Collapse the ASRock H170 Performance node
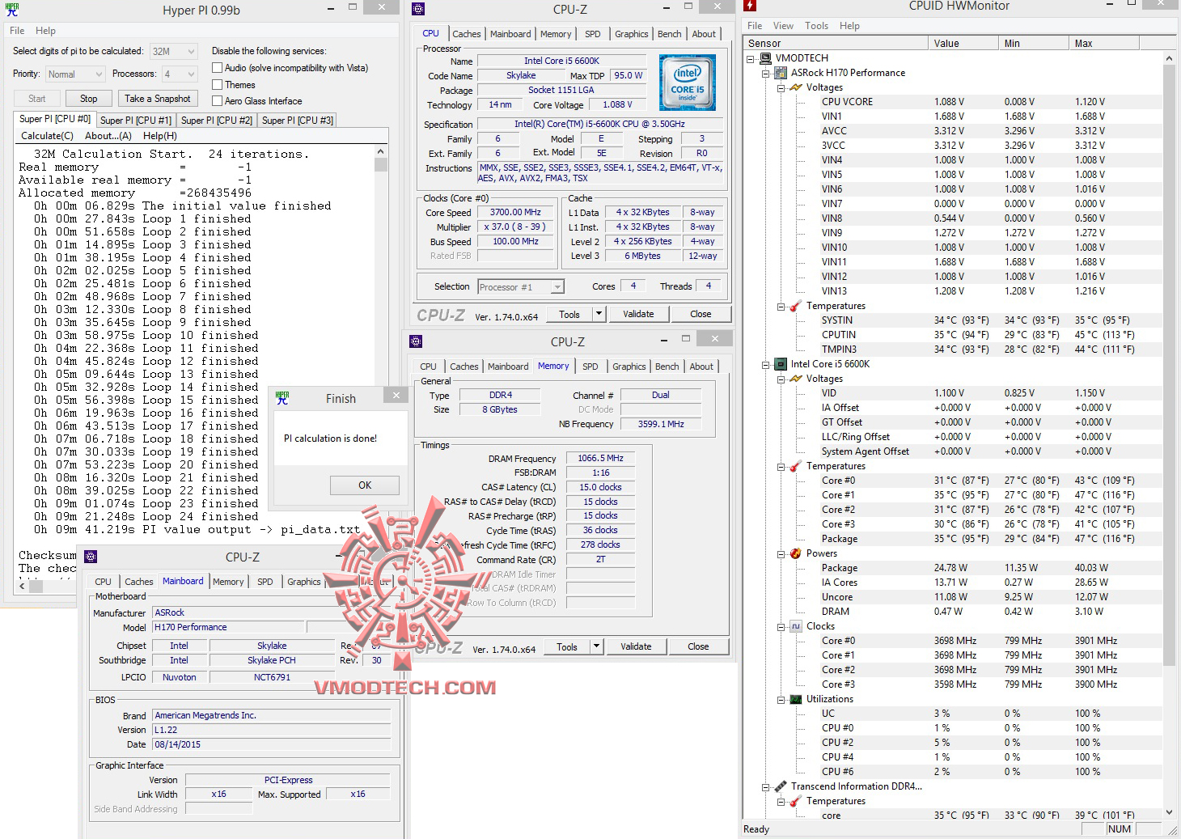Screen dimensions: 1181x839 765,73
